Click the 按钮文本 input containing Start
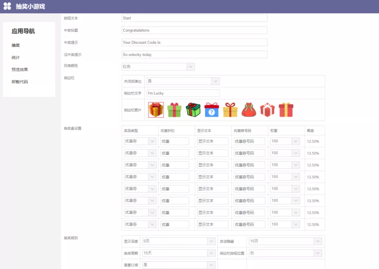 click(194, 18)
